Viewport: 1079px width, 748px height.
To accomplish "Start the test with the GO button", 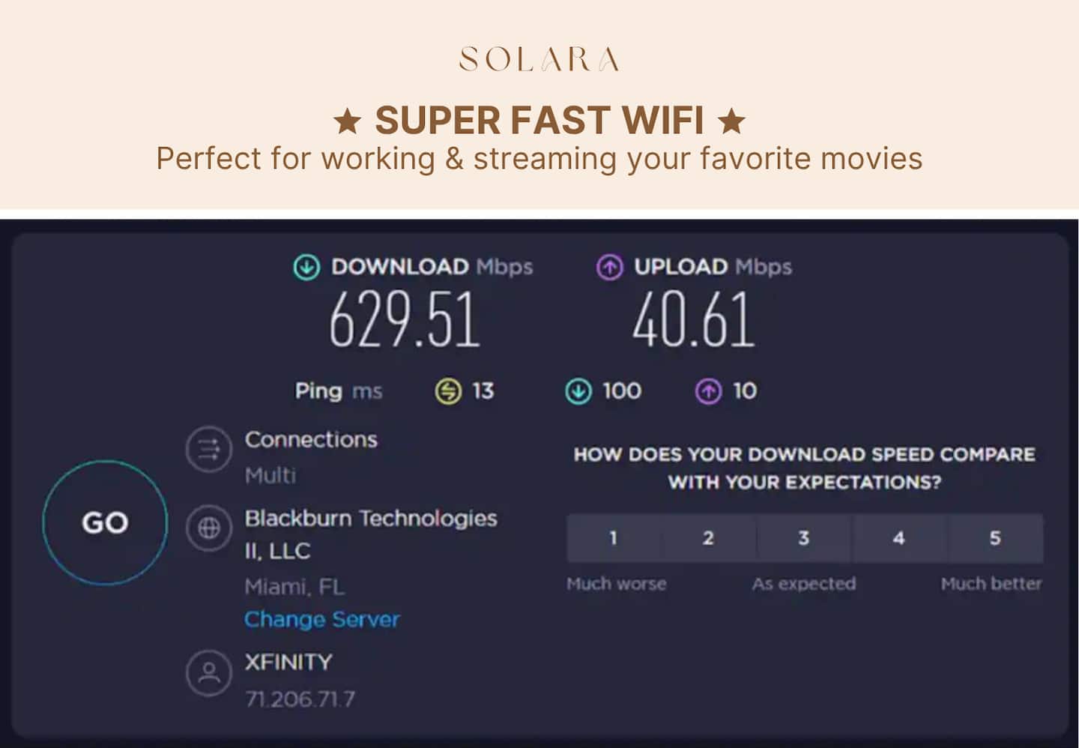I will coord(105,522).
